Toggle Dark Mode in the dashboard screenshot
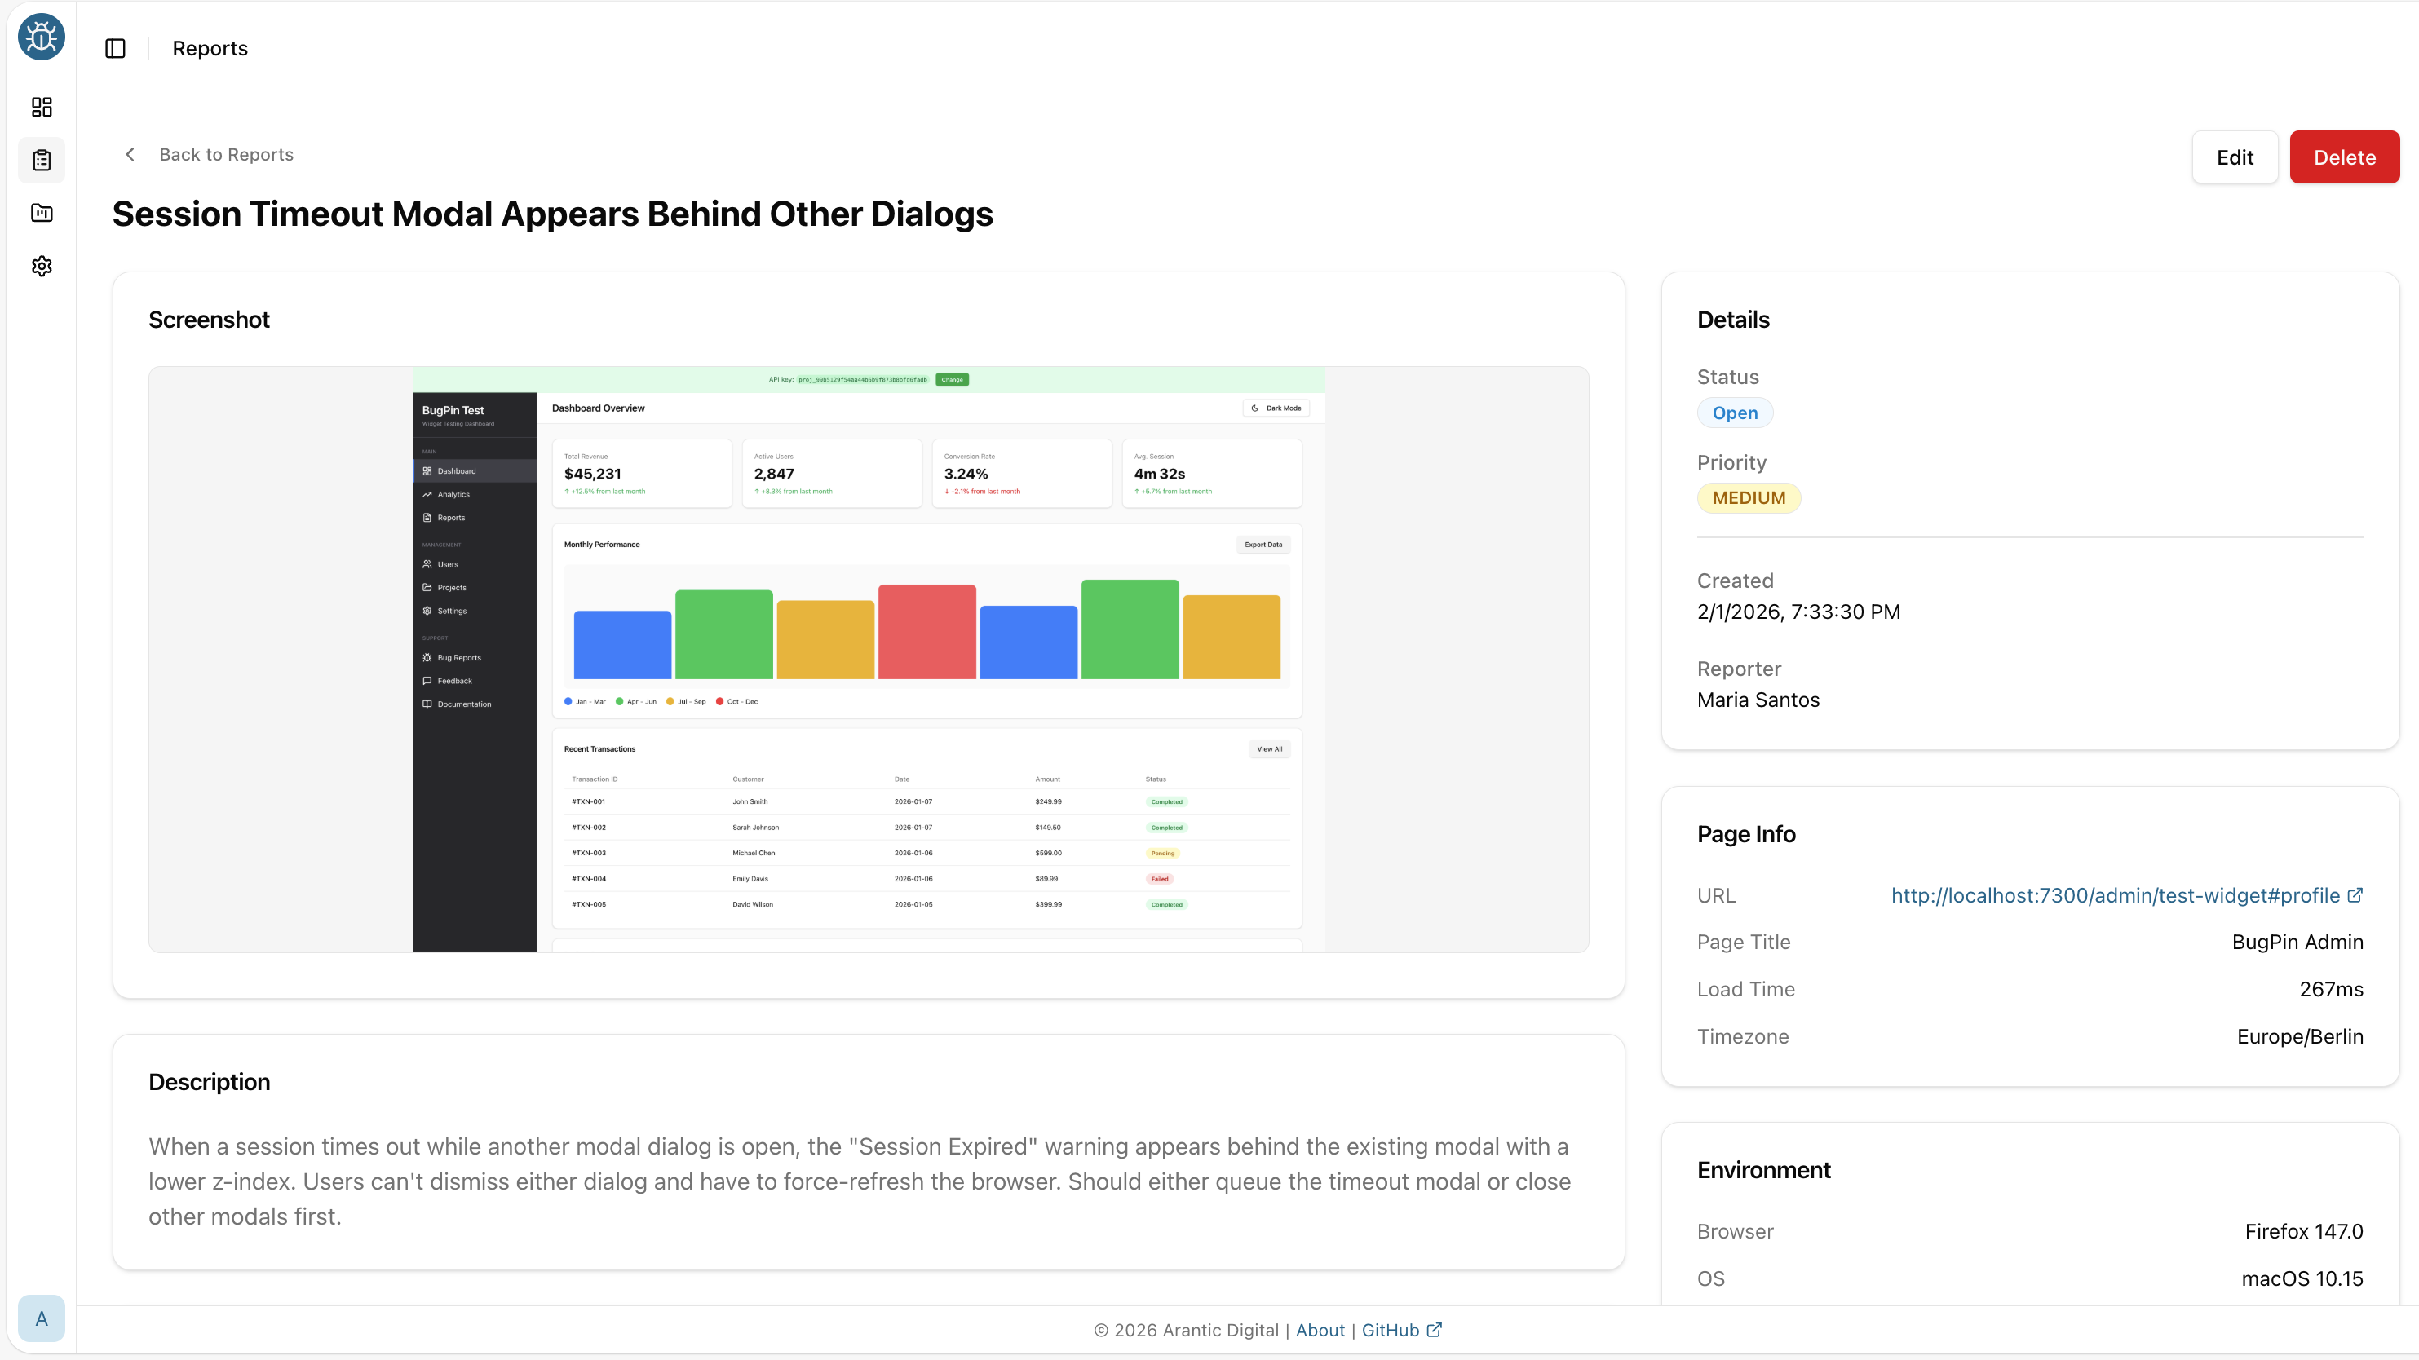 point(1276,408)
